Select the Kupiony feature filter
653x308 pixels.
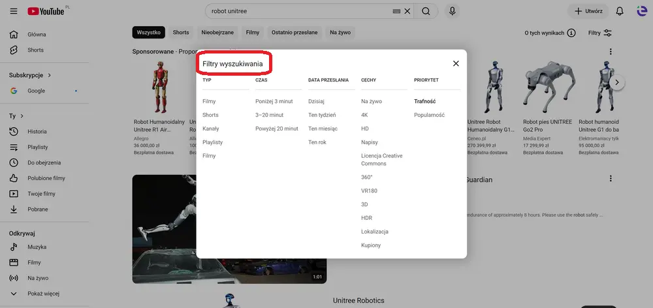(371, 245)
